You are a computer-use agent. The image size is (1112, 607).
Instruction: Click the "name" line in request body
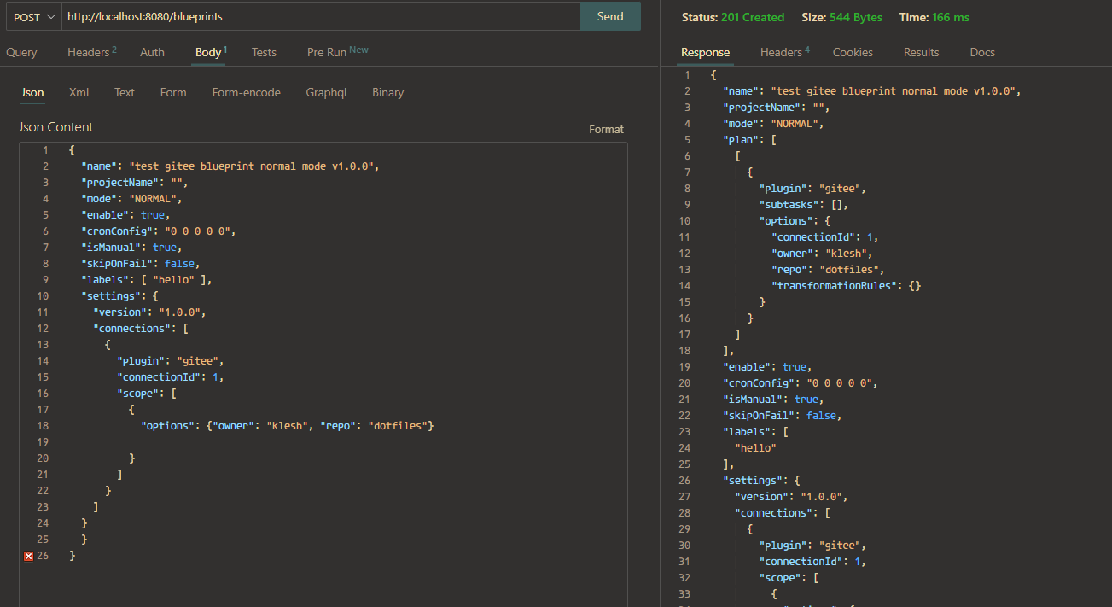[230, 166]
